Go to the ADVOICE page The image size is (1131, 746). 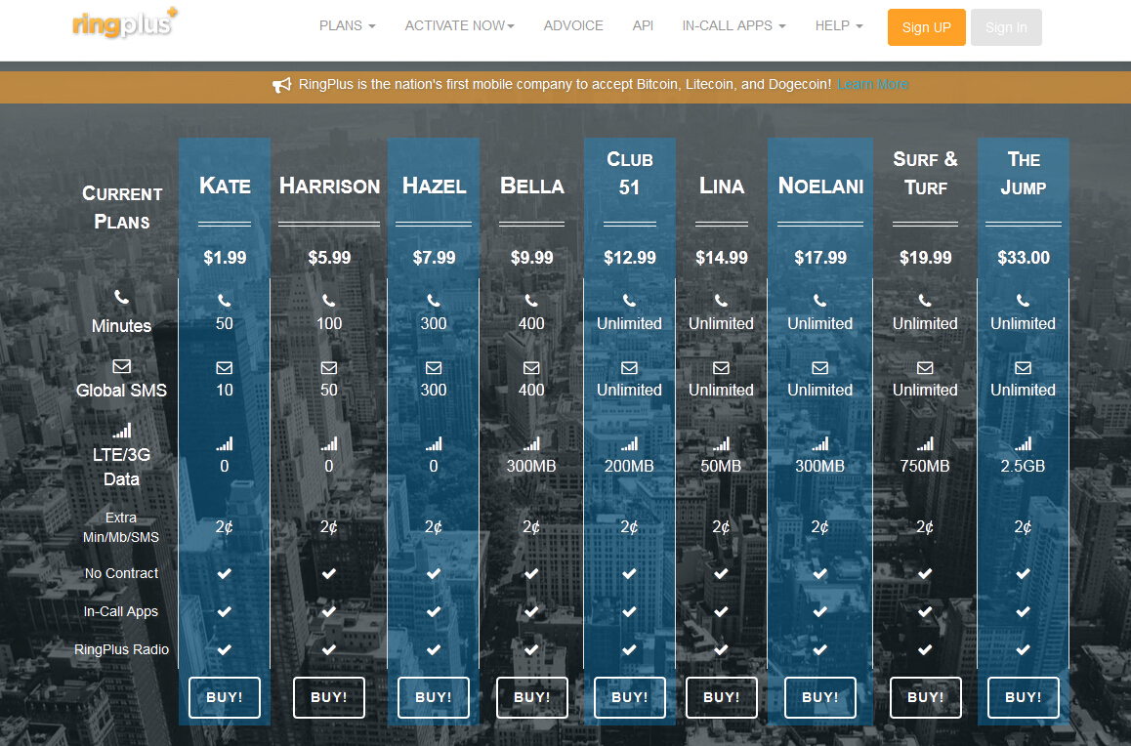(573, 25)
